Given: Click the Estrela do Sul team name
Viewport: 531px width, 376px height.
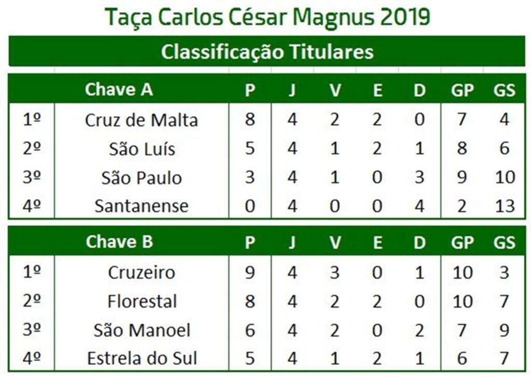Looking at the screenshot, I should 142,358.
